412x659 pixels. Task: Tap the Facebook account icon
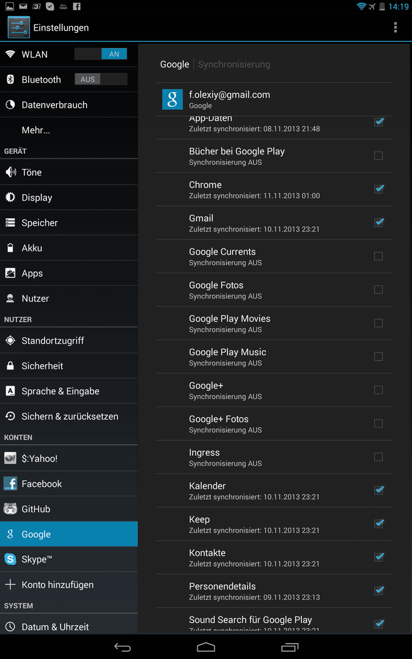pos(10,484)
